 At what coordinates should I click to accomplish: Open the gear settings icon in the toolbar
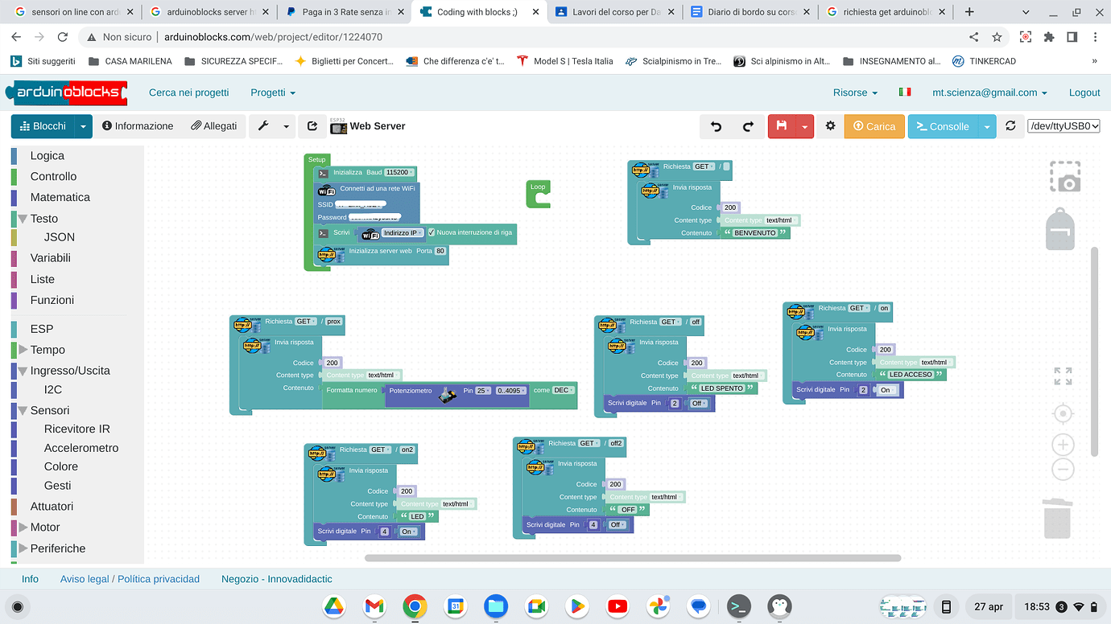pyautogui.click(x=830, y=126)
